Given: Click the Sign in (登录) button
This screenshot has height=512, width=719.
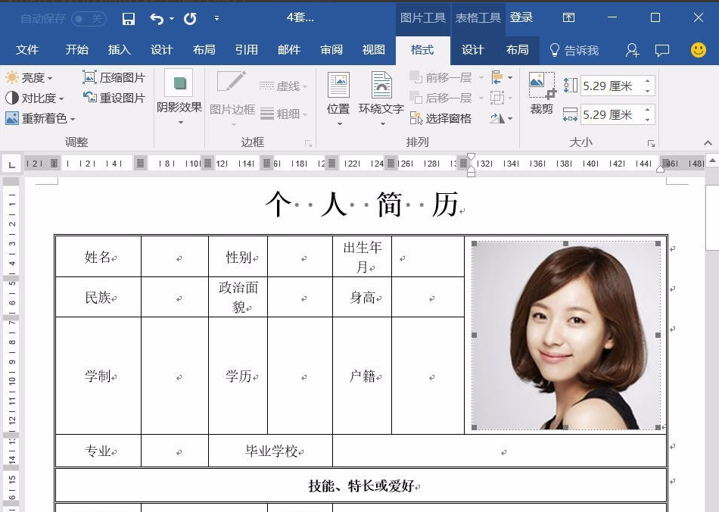Looking at the screenshot, I should 521,17.
